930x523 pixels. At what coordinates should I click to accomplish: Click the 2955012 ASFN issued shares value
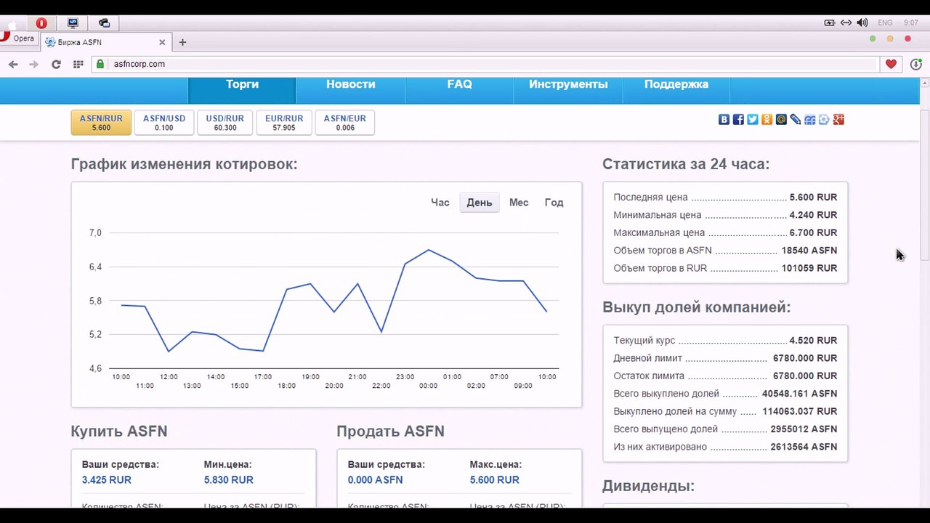804,429
